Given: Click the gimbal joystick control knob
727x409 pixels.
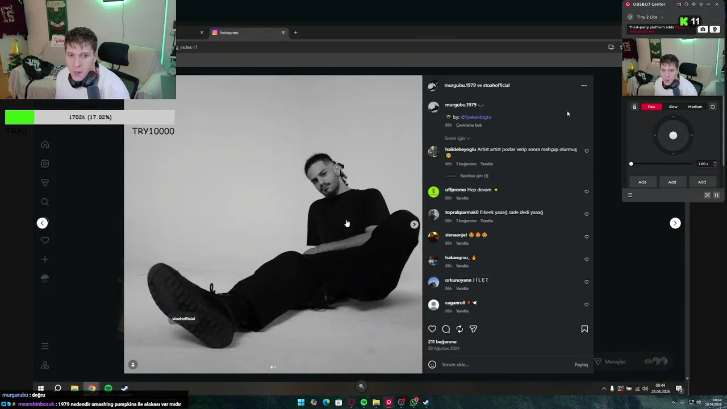Looking at the screenshot, I should point(673,135).
